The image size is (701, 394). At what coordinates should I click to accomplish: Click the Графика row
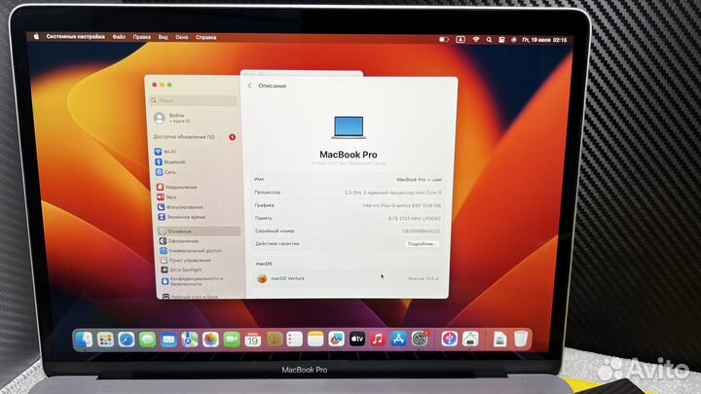348,205
